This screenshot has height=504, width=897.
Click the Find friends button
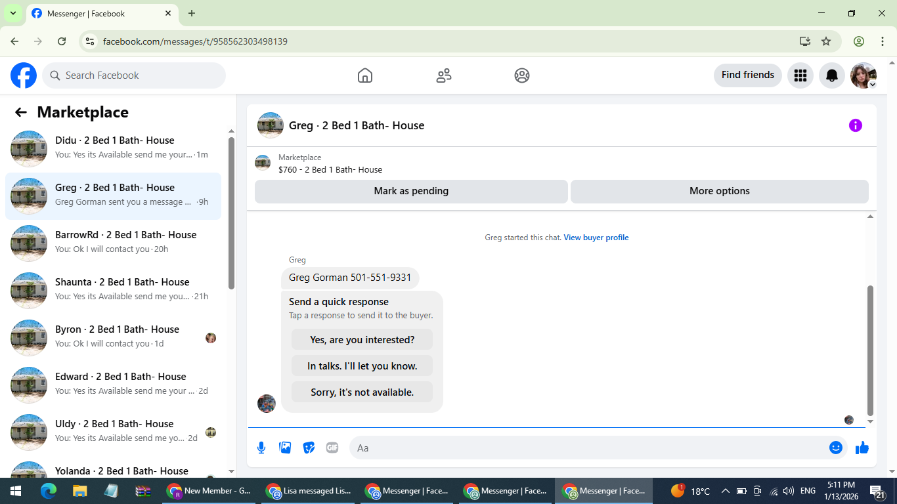(x=748, y=75)
